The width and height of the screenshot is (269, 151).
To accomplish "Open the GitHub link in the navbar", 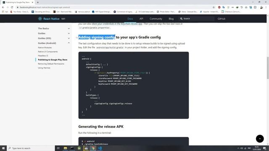I will (222, 18).
